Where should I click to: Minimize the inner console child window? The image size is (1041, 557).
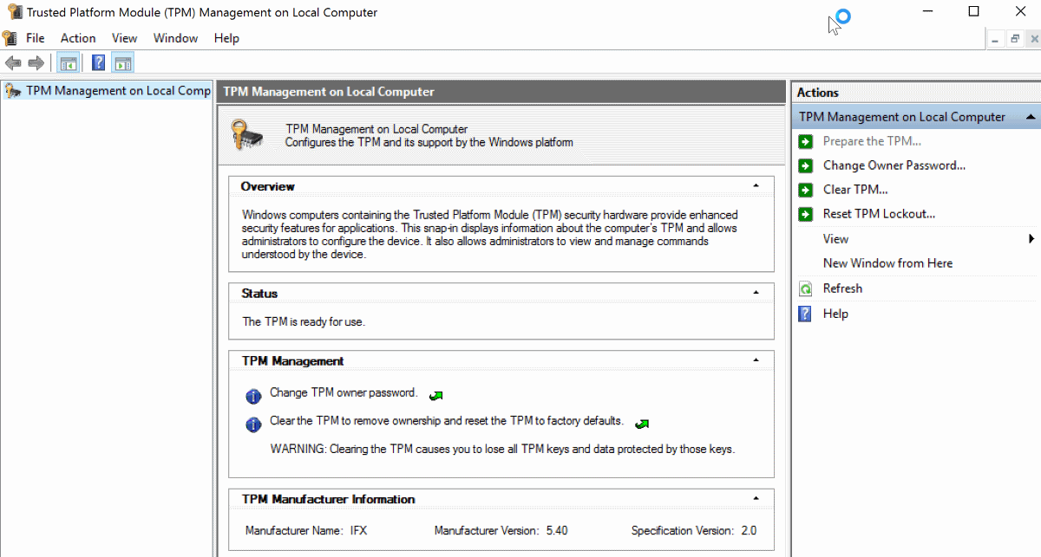pos(995,38)
